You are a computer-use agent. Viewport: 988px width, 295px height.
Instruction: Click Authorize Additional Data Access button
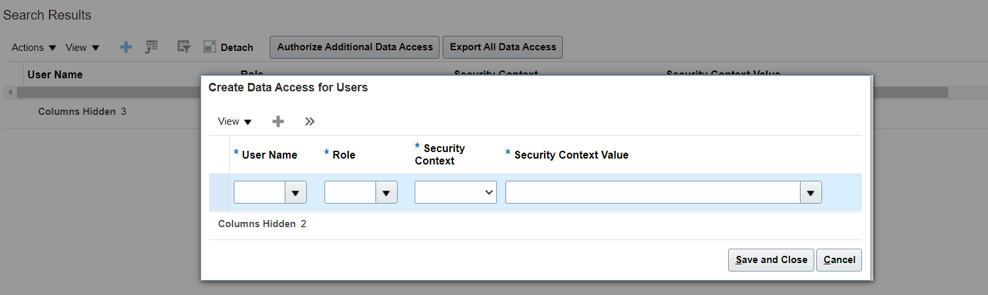coord(355,47)
